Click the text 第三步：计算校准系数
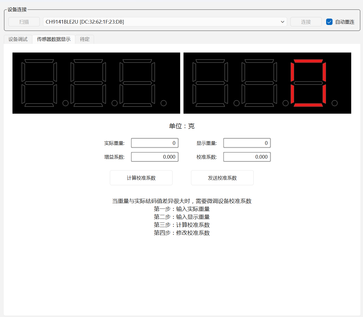This screenshot has width=363, height=317. coord(182,225)
